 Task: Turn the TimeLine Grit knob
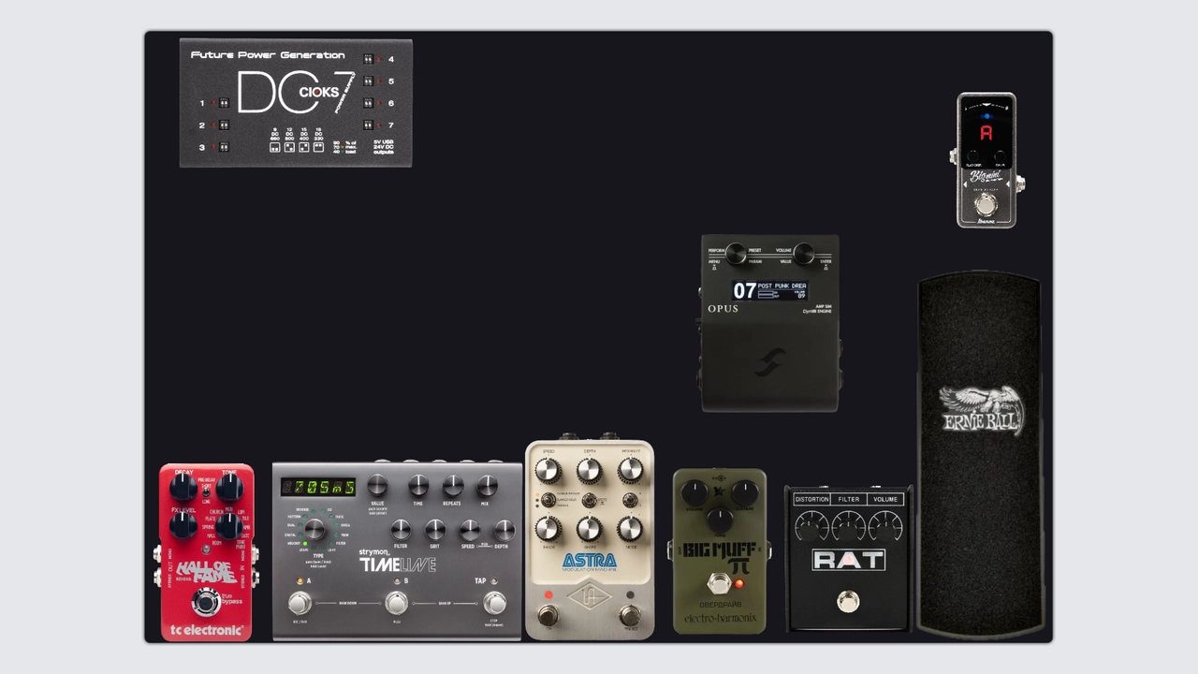(x=435, y=529)
